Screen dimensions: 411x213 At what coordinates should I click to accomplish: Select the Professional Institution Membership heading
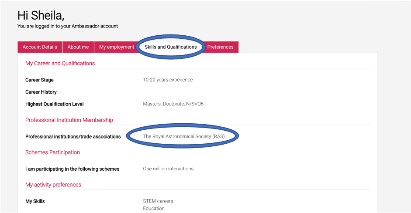[x=69, y=120]
